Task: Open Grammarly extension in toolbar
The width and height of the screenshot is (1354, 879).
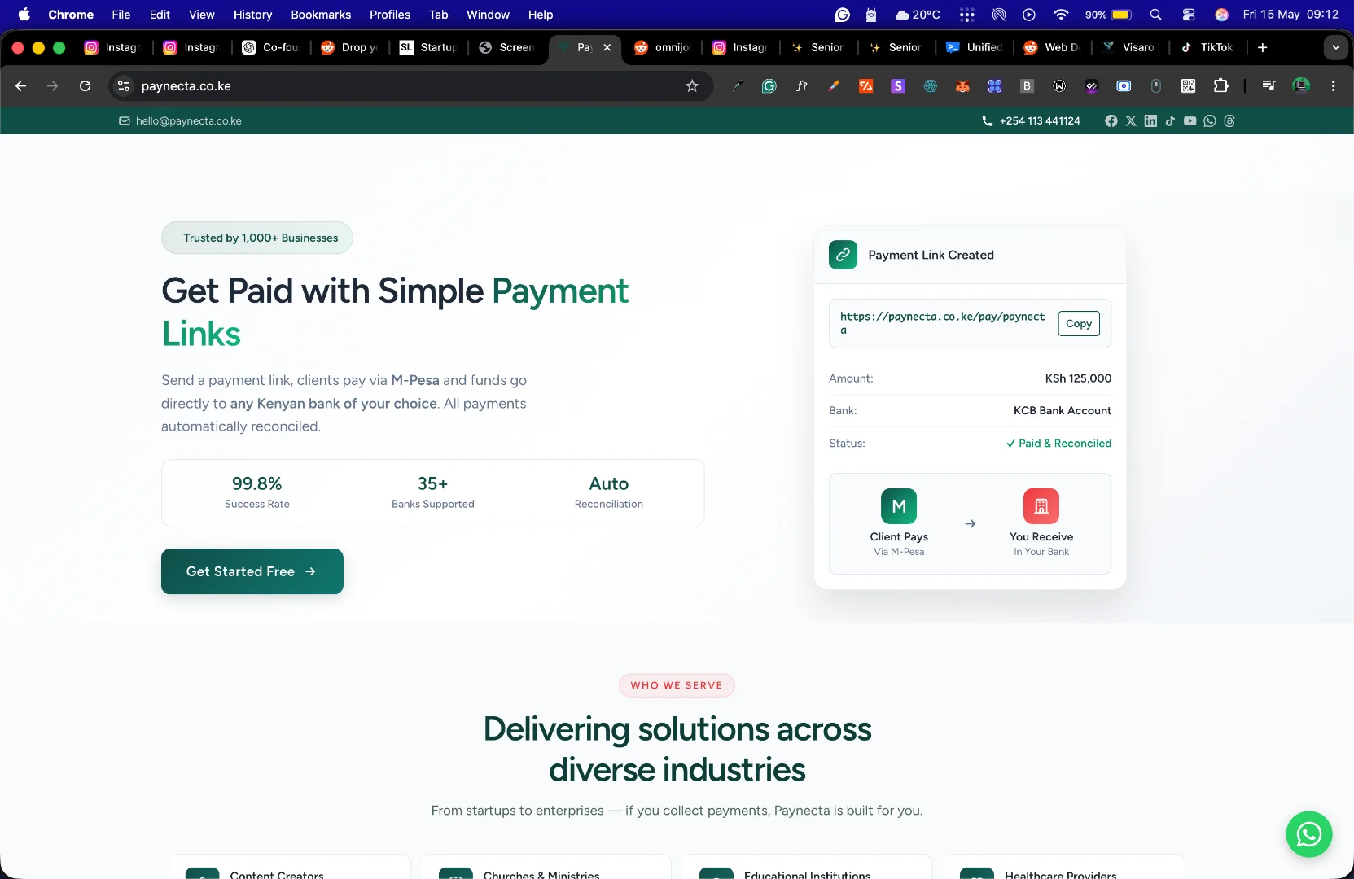Action: coord(769,85)
